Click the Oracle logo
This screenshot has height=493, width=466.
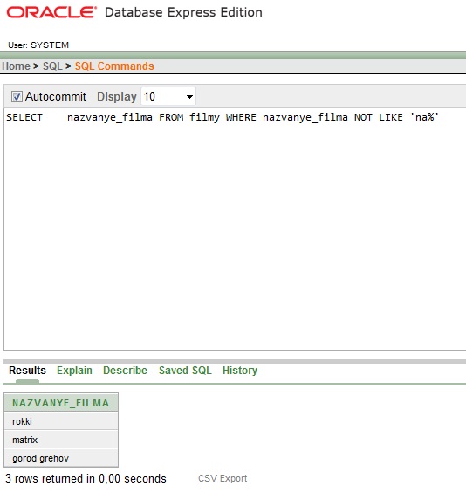pyautogui.click(x=51, y=12)
